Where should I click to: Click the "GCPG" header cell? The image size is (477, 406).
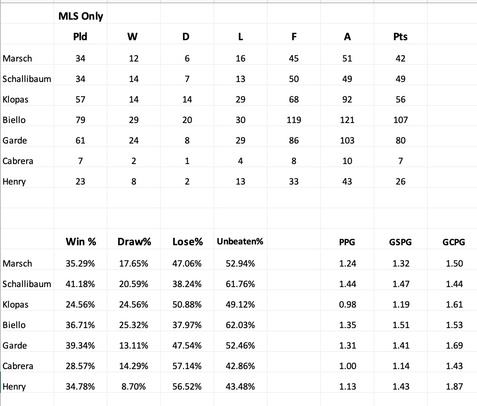click(x=454, y=242)
